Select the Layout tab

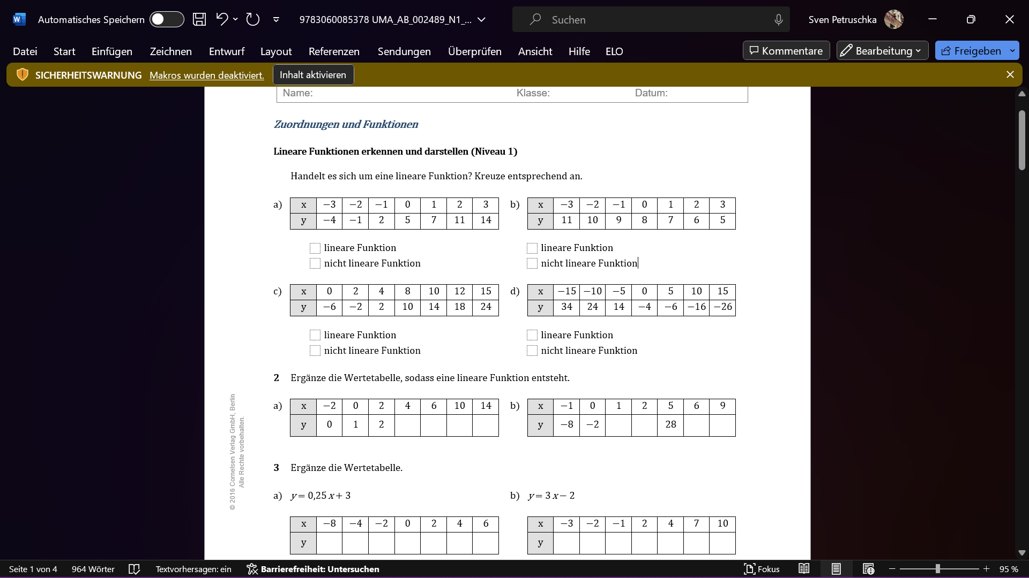276,51
